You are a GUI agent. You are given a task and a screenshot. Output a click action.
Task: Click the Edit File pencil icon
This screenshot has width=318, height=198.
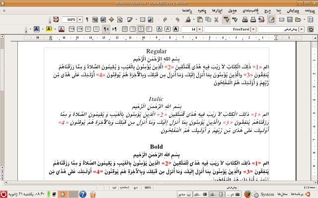point(271,20)
